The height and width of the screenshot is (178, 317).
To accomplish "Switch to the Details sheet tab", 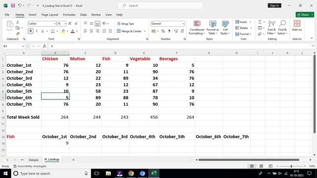I will click(33, 160).
